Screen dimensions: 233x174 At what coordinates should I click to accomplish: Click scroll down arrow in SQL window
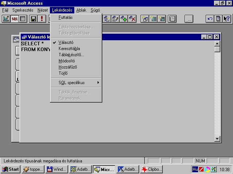217,138
